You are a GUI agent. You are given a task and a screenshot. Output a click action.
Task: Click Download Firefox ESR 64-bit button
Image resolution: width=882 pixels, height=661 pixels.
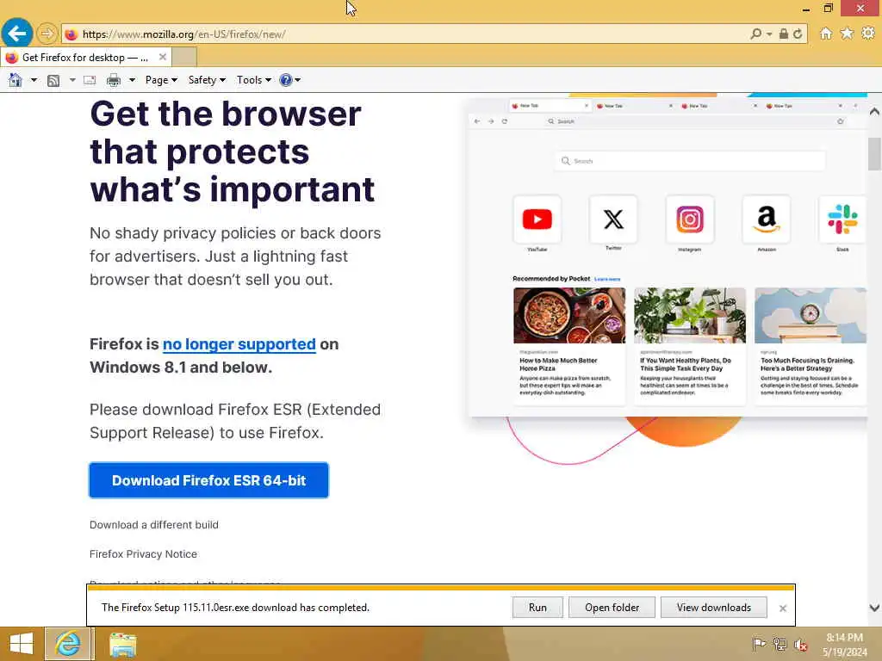(x=208, y=480)
